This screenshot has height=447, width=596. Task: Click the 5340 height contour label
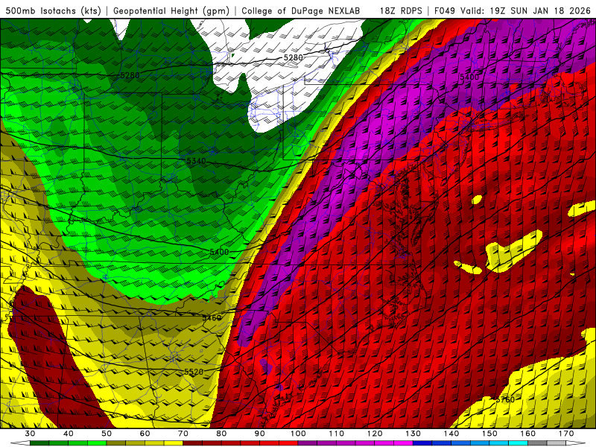pos(196,161)
